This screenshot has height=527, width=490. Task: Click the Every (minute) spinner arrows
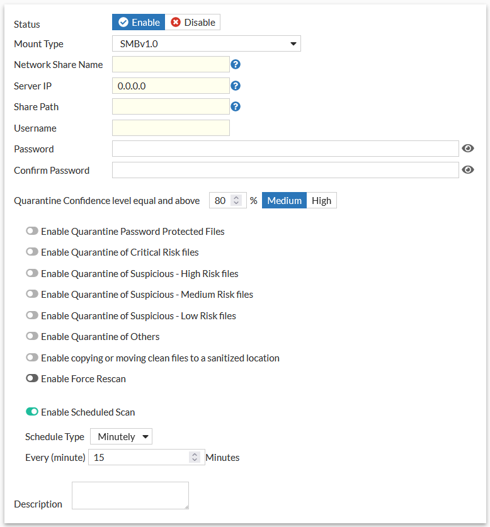[195, 458]
